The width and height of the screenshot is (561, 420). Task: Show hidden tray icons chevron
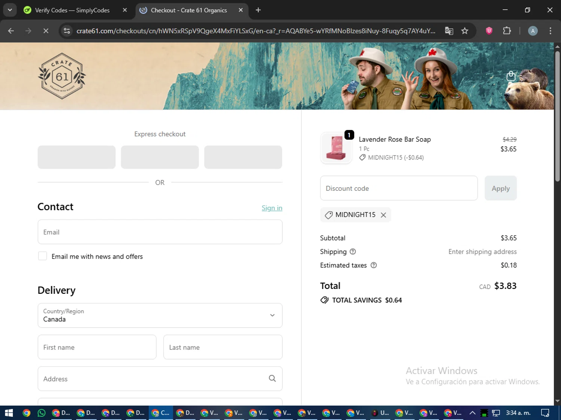point(472,413)
